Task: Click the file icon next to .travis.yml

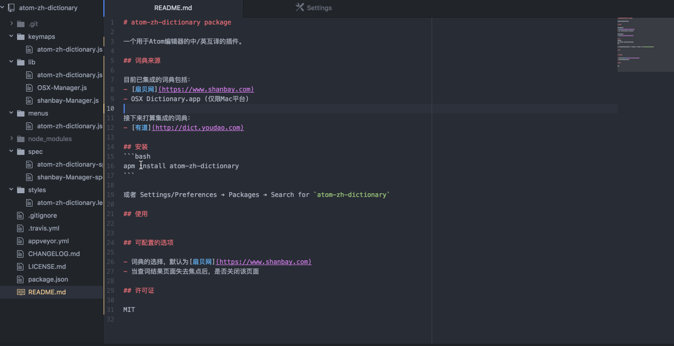Action: coord(21,228)
